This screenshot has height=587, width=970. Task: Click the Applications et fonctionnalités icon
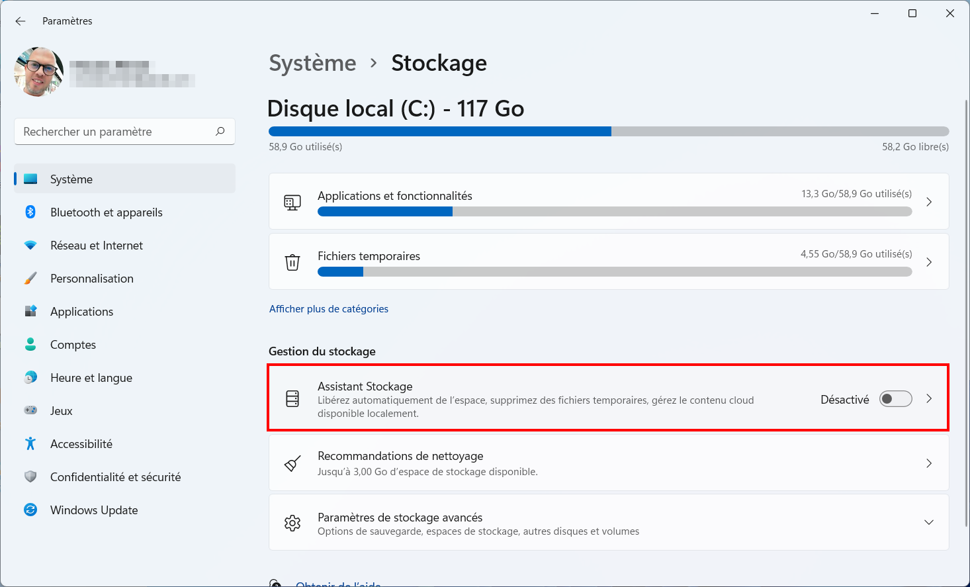click(x=292, y=202)
